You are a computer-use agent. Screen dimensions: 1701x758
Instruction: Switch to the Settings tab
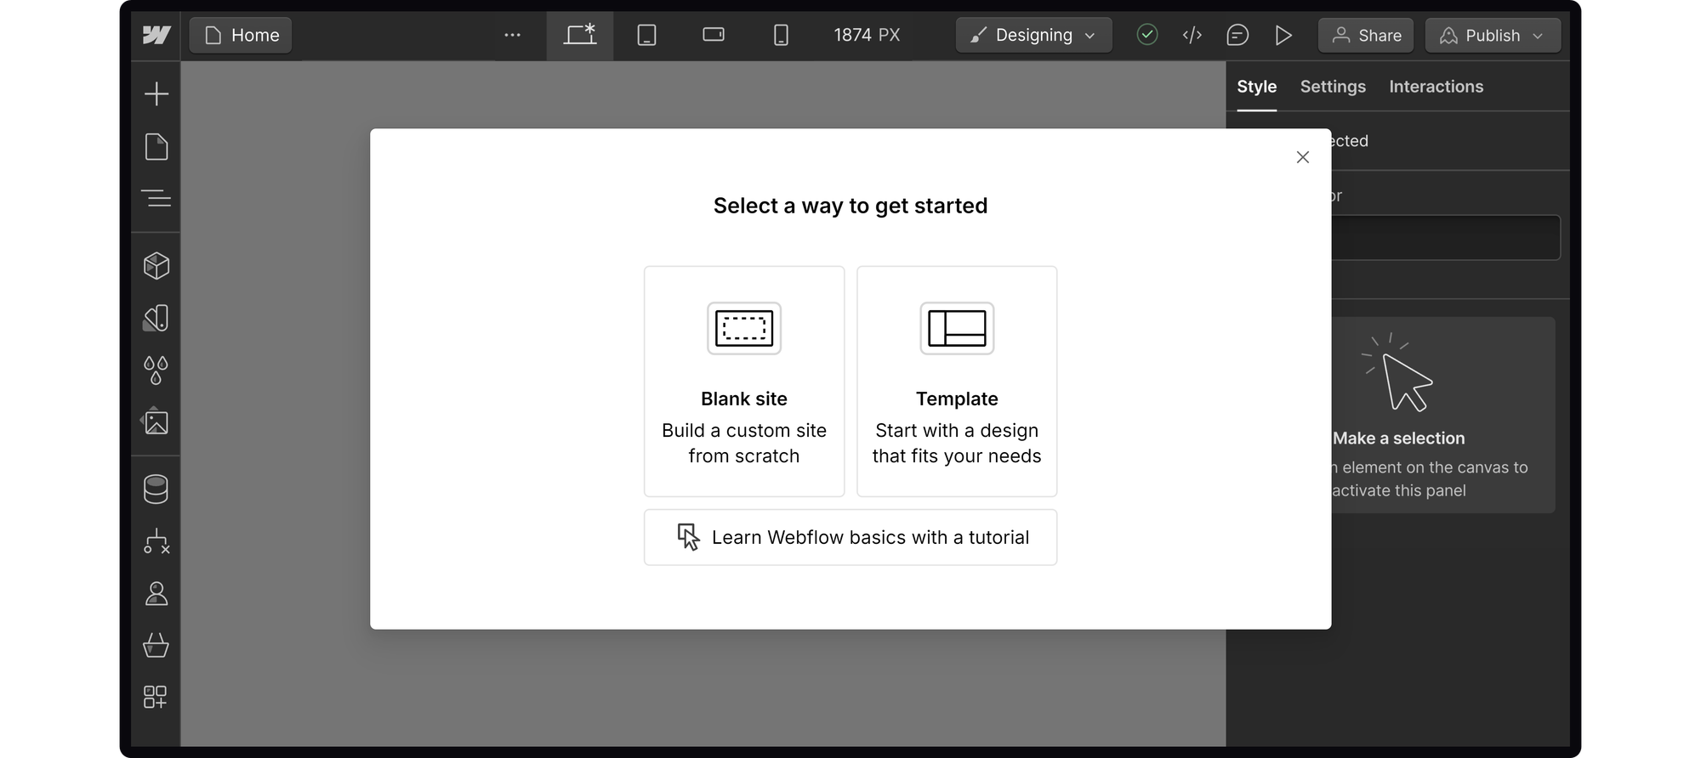(1333, 87)
